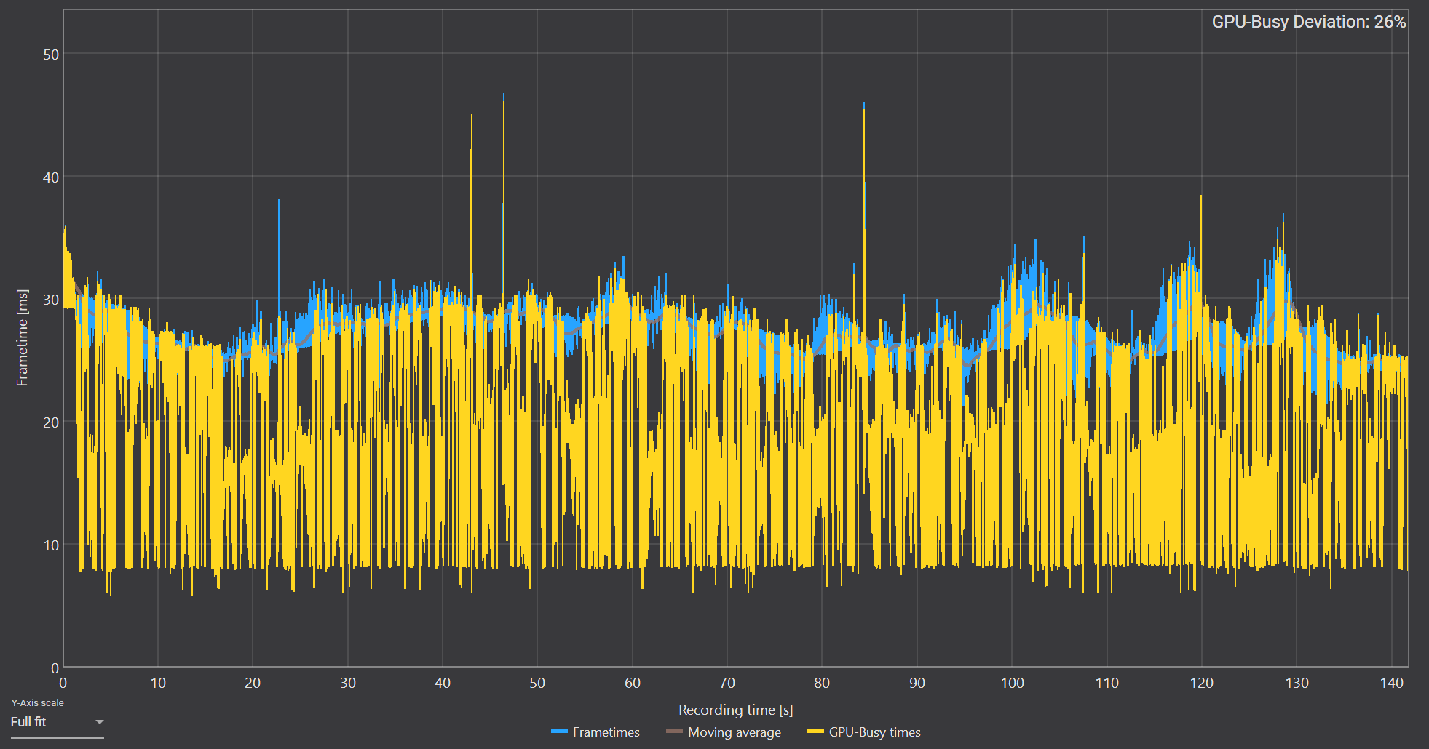Viewport: 1429px width, 749px height.
Task: Click the x-axis tick label 70
Action: coord(727,683)
